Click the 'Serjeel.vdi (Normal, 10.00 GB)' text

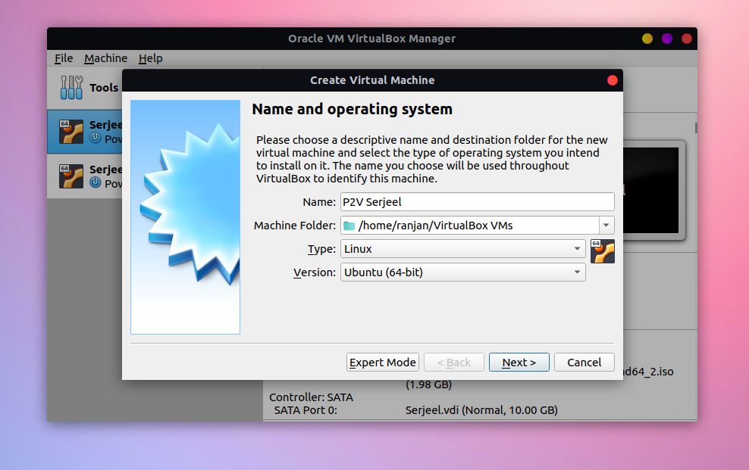pyautogui.click(x=481, y=410)
